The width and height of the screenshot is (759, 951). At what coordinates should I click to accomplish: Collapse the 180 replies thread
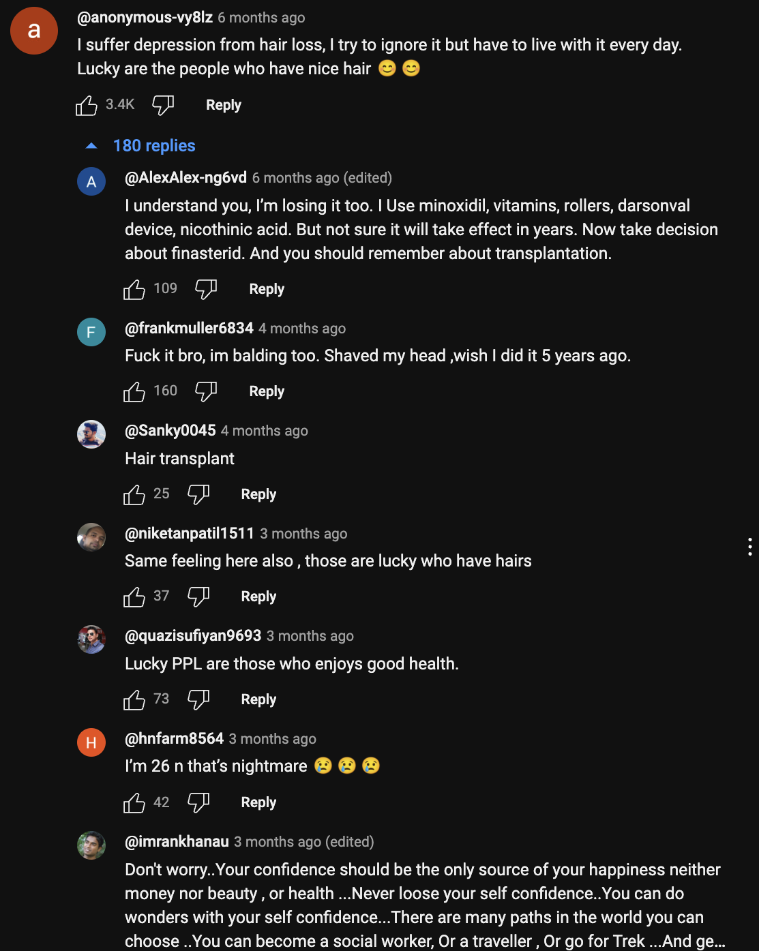[x=140, y=146]
